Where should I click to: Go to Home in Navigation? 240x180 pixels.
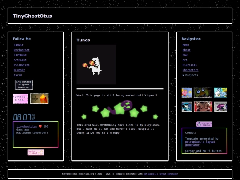tap(186, 45)
